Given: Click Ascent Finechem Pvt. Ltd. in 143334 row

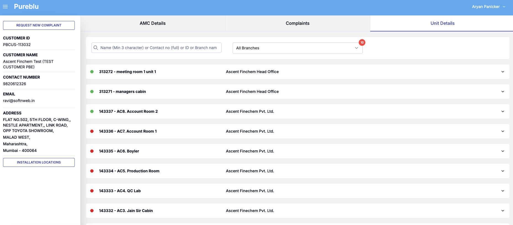Looking at the screenshot, I should [x=250, y=171].
